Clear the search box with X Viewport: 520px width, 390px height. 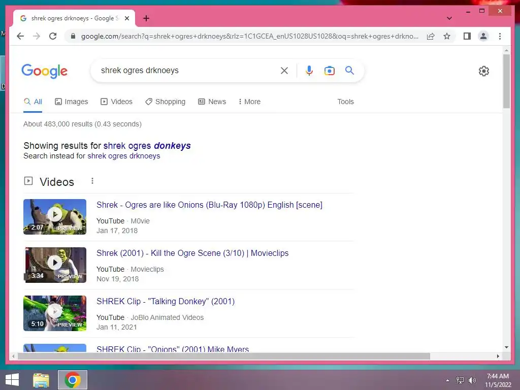[284, 70]
